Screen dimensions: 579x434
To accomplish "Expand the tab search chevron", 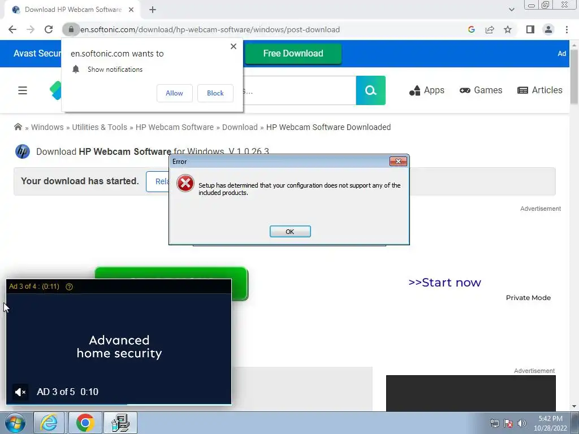I will [x=511, y=10].
